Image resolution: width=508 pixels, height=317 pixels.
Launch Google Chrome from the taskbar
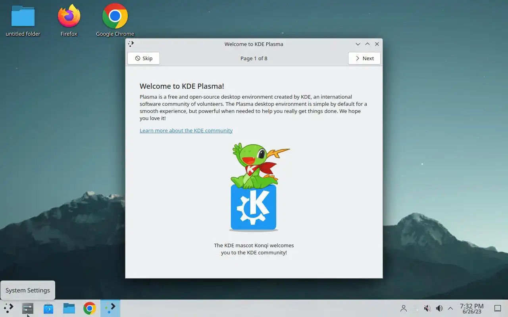(x=90, y=308)
